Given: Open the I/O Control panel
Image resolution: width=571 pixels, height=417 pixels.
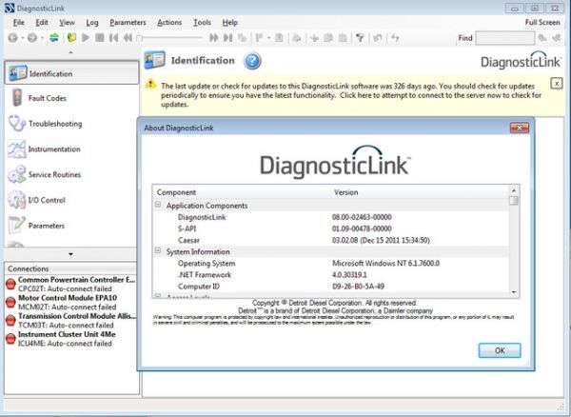Looking at the screenshot, I should point(46,200).
